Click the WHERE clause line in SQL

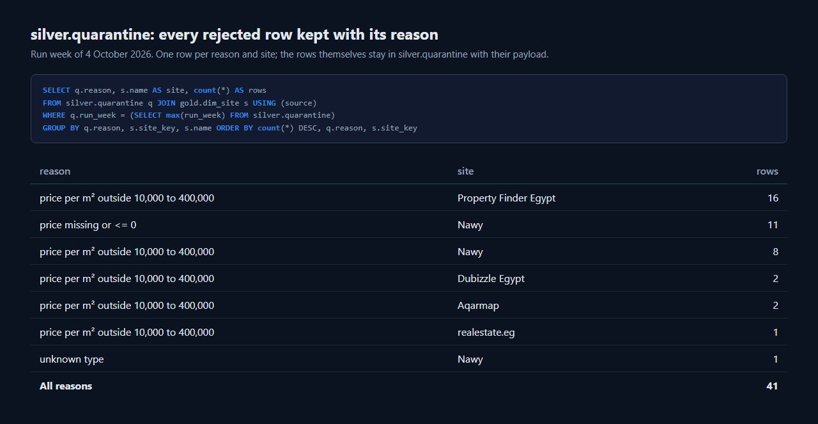click(189, 115)
